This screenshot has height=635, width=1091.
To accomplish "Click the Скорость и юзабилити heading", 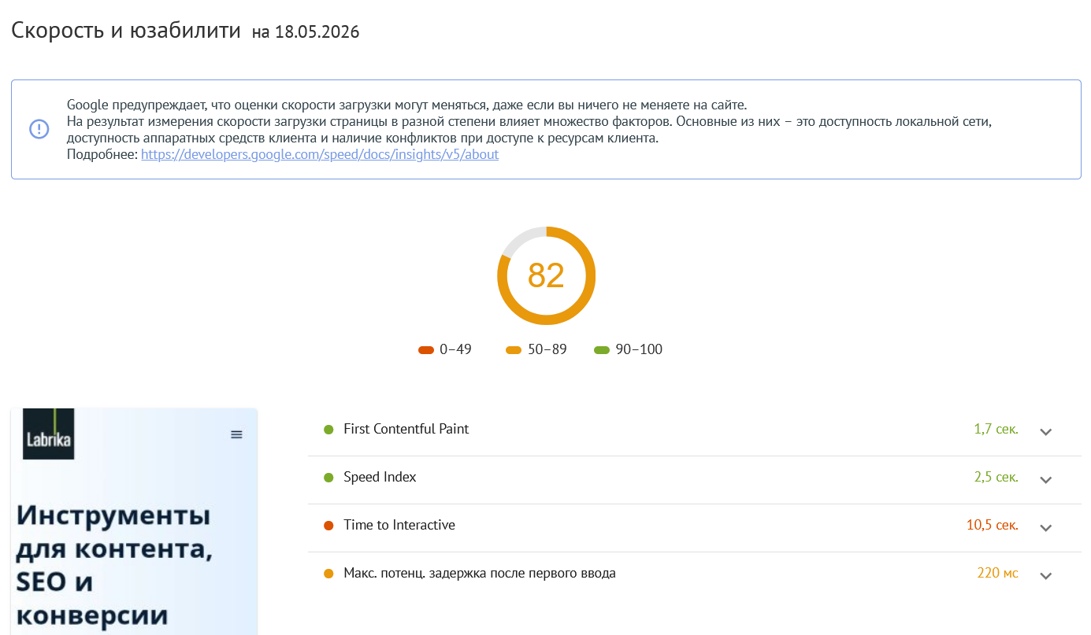I will pyautogui.click(x=126, y=31).
